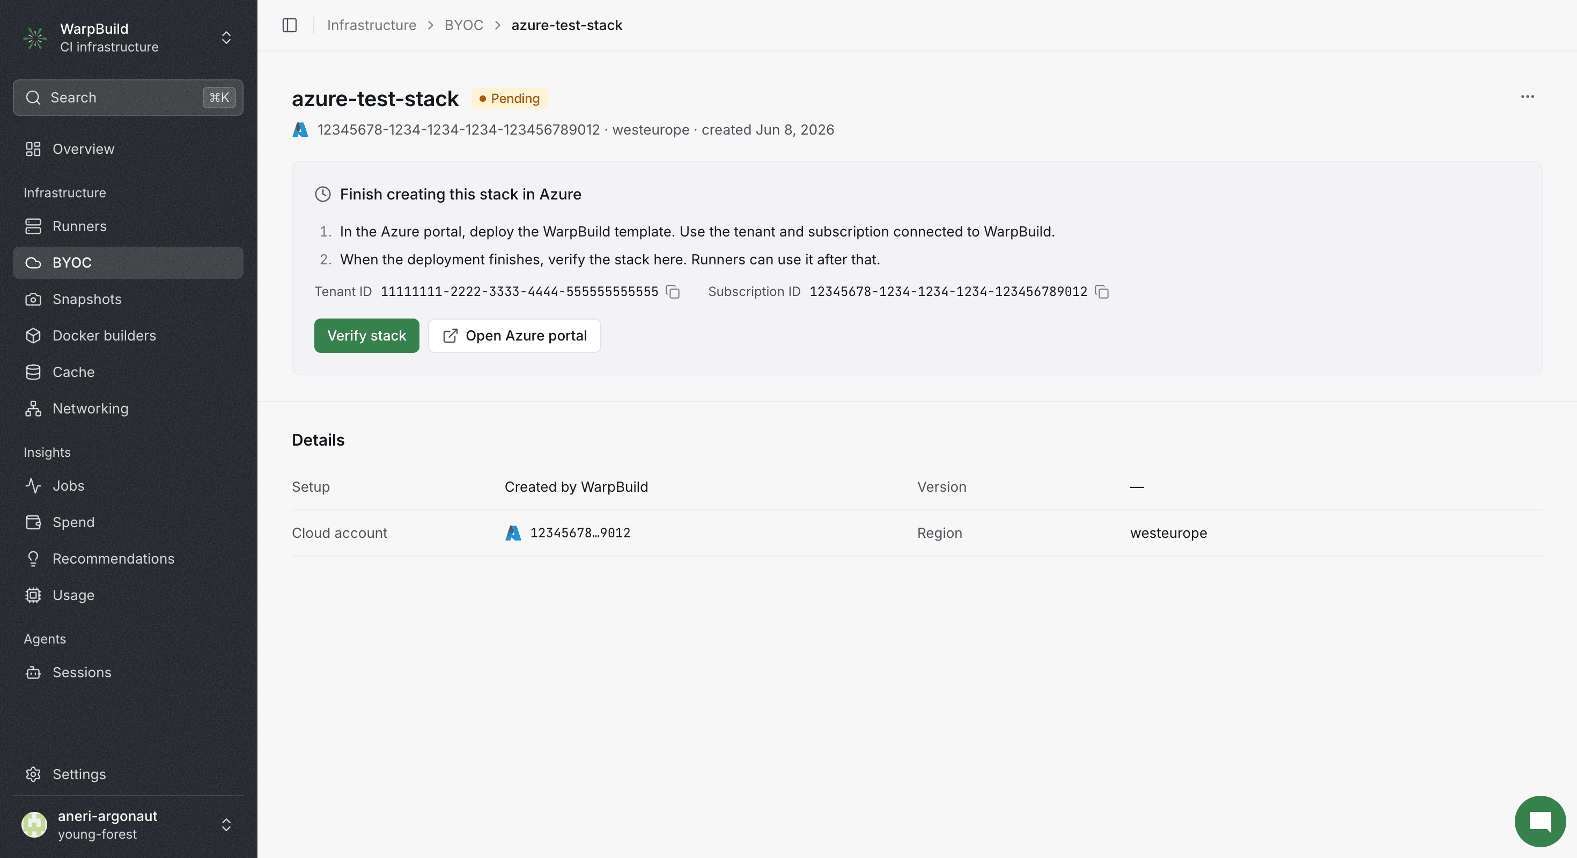Navigate to Cache
Screen dimensions: 1577x858
coord(128,372)
